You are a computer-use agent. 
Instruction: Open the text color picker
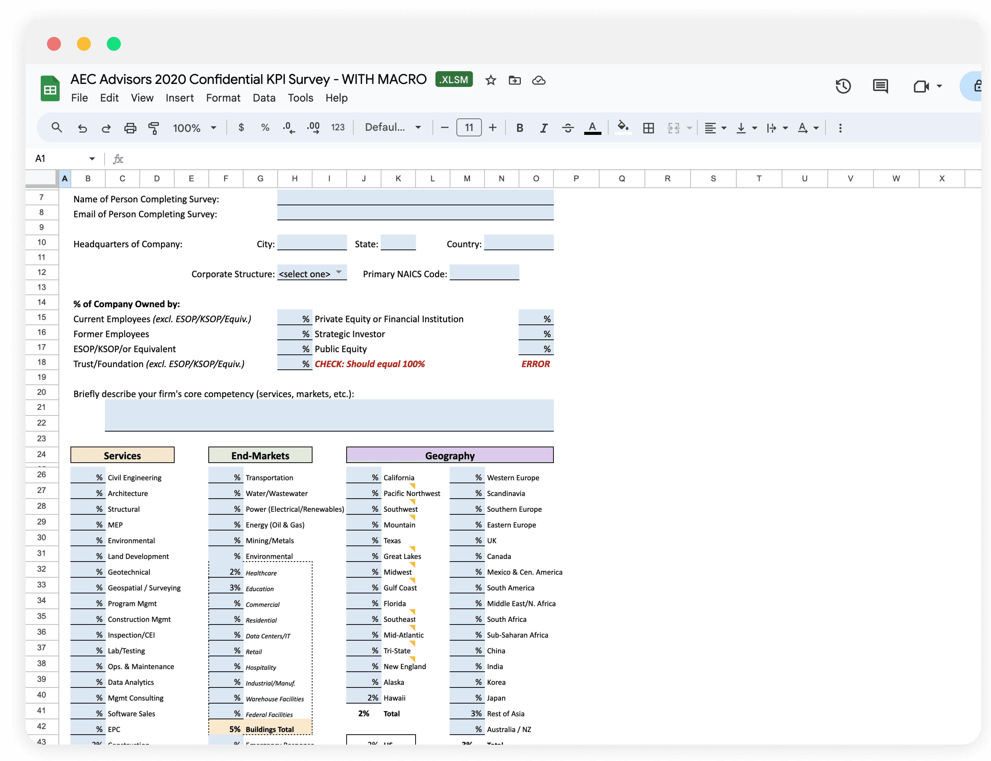coord(592,128)
